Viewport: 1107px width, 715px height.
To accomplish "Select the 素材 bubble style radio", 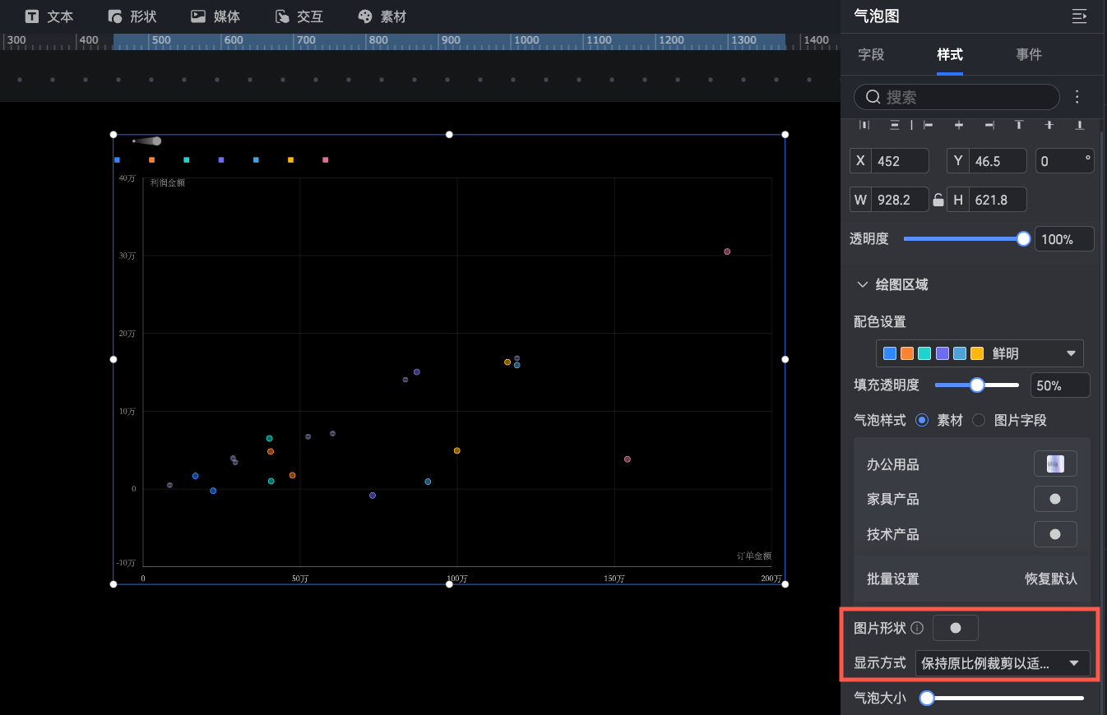I will point(922,420).
